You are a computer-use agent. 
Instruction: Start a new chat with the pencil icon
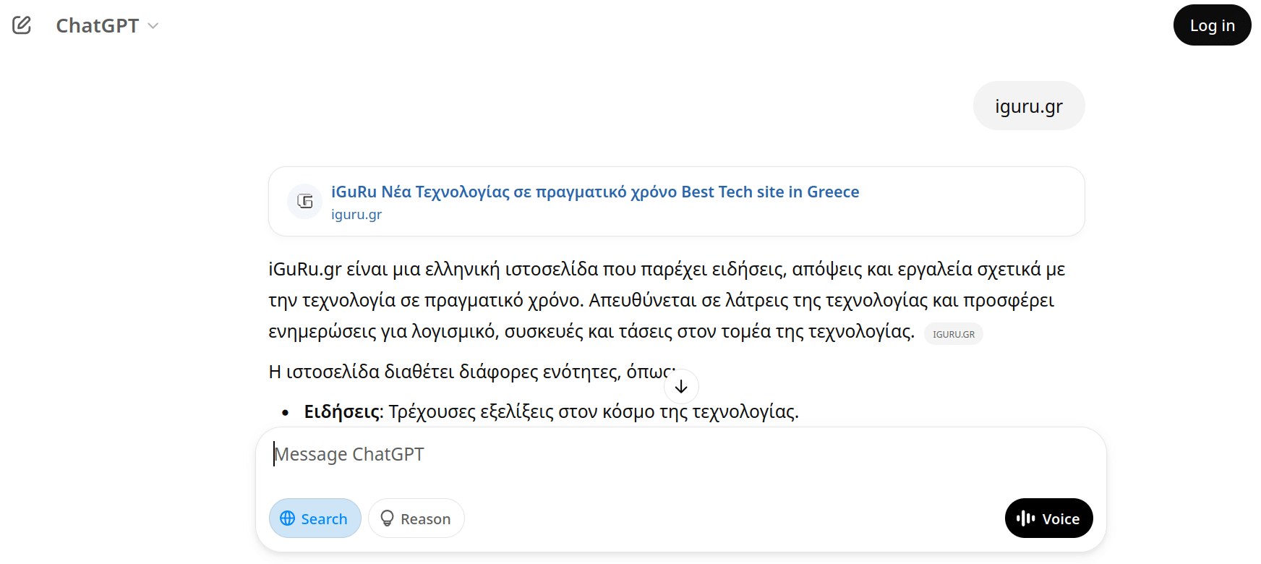22,25
